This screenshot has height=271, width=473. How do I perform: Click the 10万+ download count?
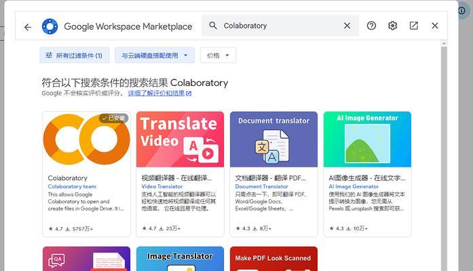click(360, 228)
